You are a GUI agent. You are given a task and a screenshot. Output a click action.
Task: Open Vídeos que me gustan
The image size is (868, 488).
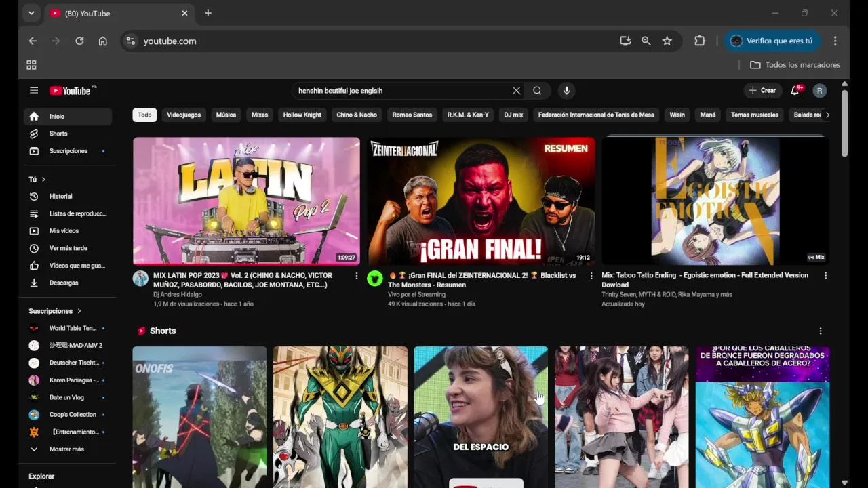pyautogui.click(x=68, y=266)
